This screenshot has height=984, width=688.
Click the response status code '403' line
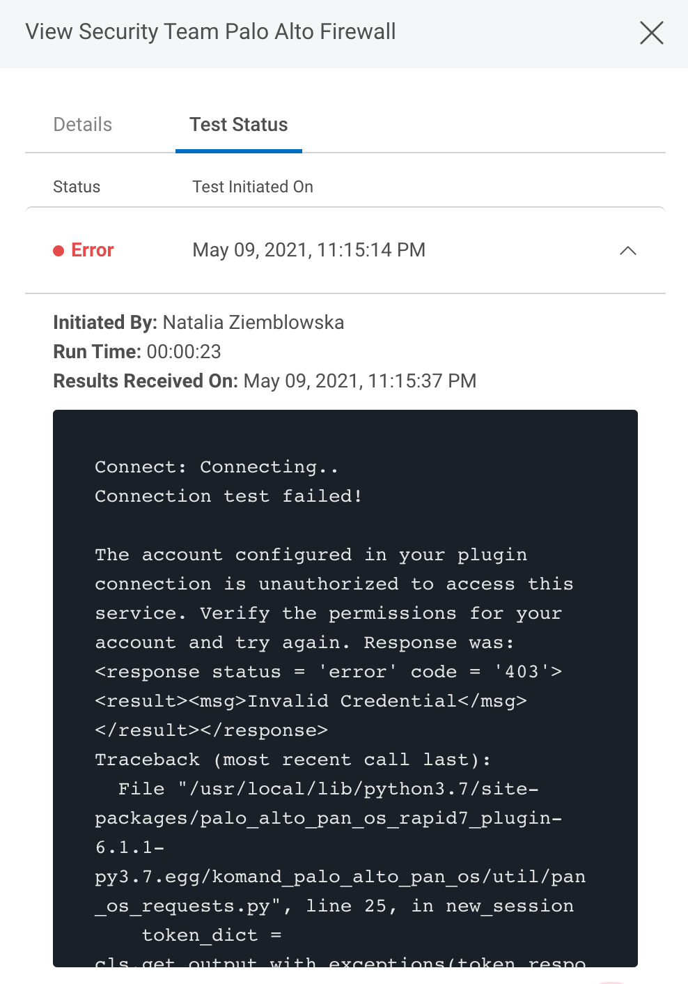pyautogui.click(x=328, y=672)
